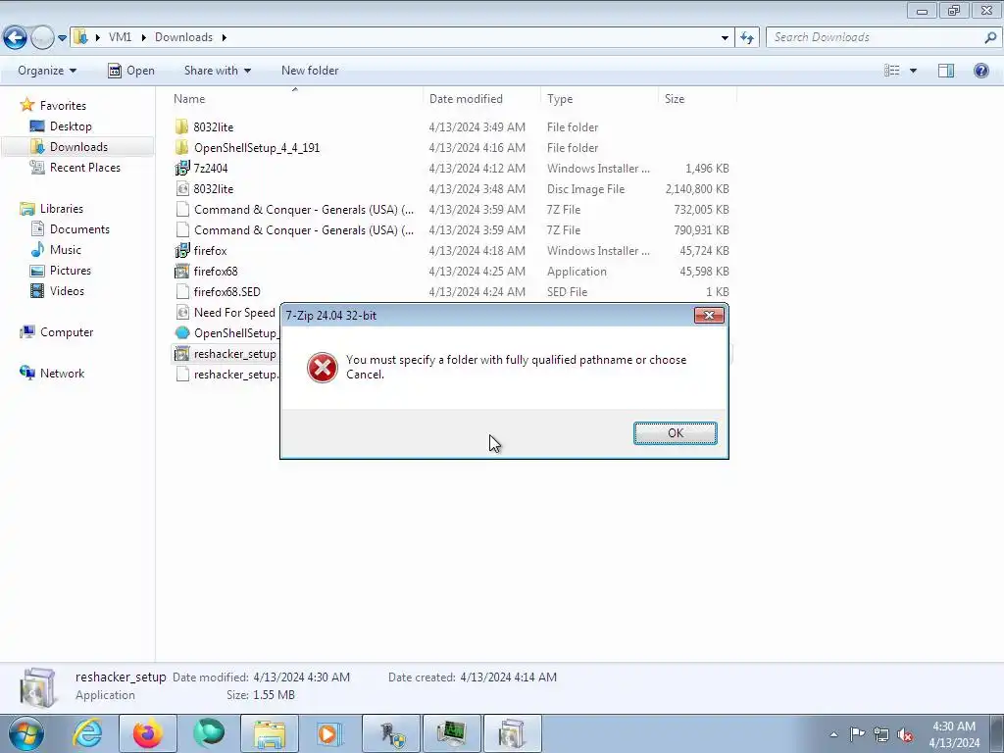This screenshot has height=753, width=1004.
Task: Expand the arrow after the Downloads breadcrumb
Action: click(225, 37)
